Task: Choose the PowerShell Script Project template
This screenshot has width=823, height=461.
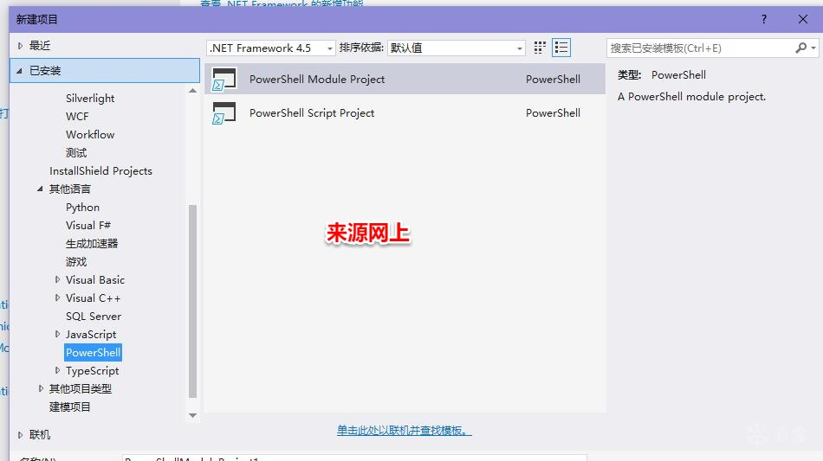Action: (x=405, y=112)
